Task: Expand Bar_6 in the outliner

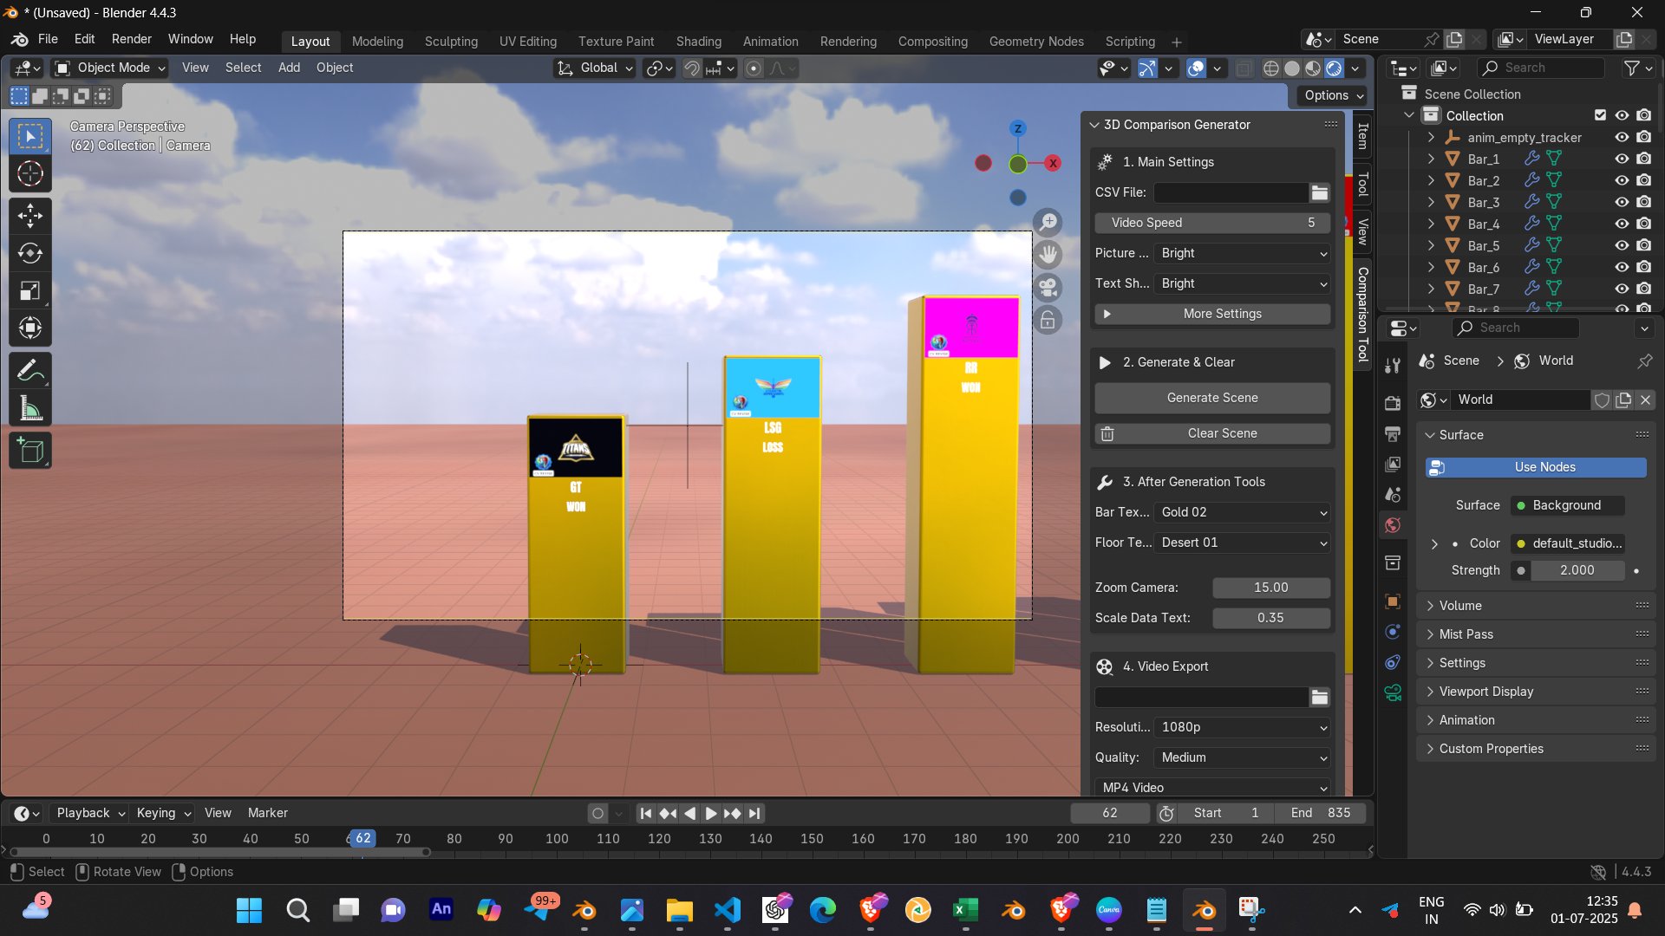Action: (x=1430, y=267)
